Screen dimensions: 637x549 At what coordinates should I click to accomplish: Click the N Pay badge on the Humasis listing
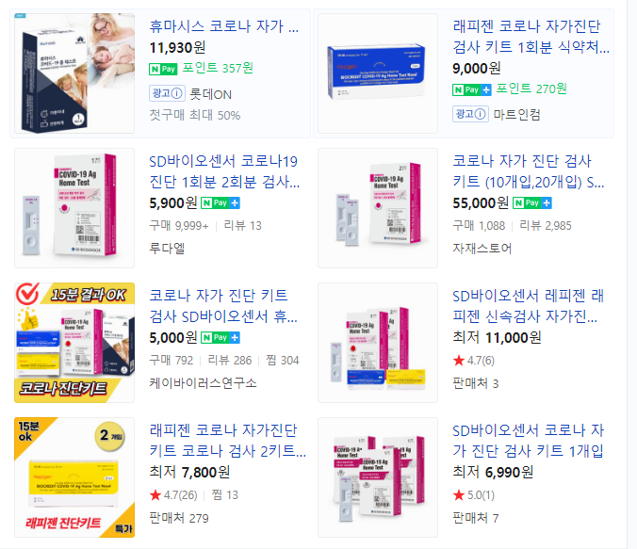coord(163,69)
